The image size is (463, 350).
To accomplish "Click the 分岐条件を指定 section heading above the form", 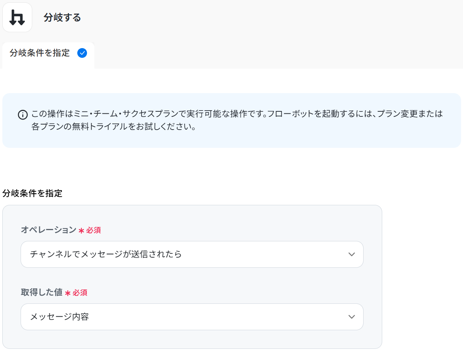I will pyautogui.click(x=32, y=193).
